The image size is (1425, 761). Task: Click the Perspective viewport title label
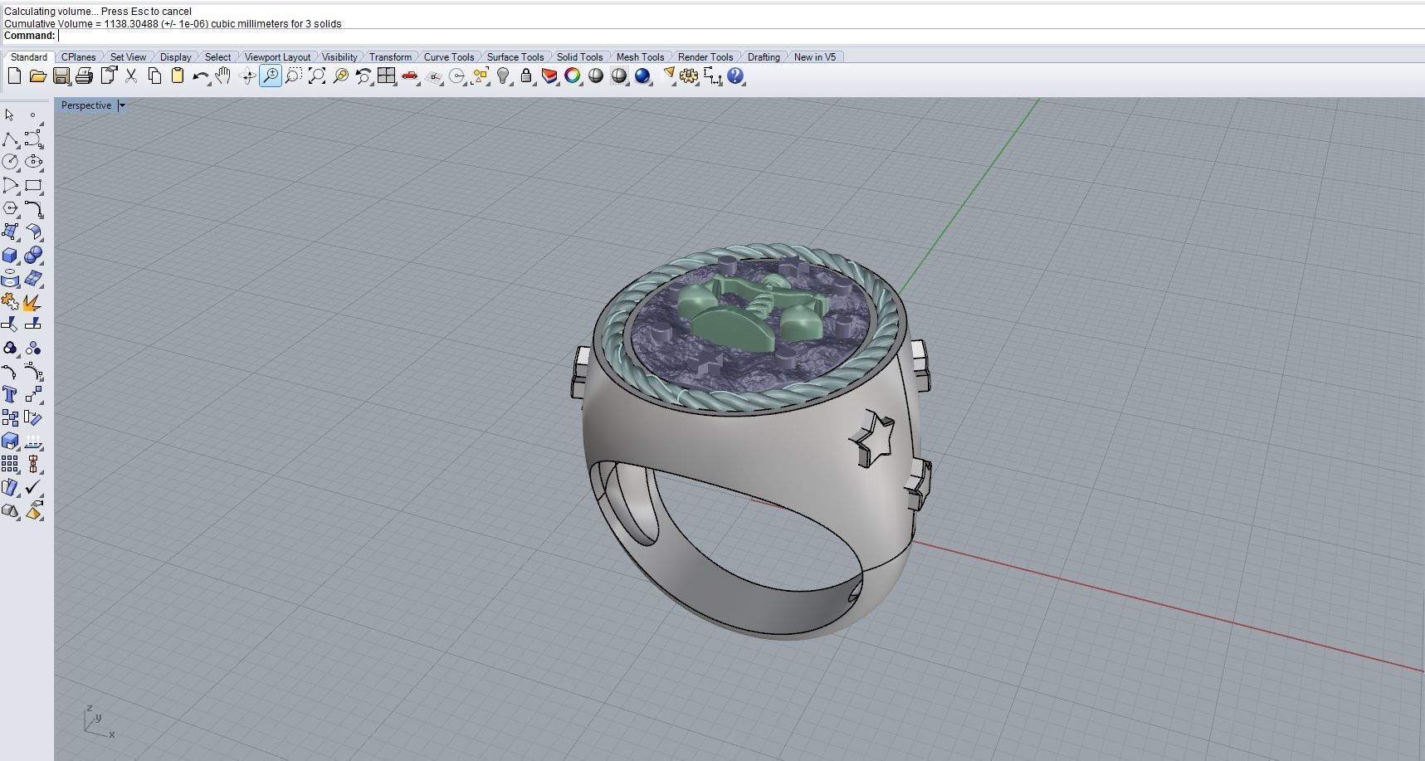tap(86, 105)
